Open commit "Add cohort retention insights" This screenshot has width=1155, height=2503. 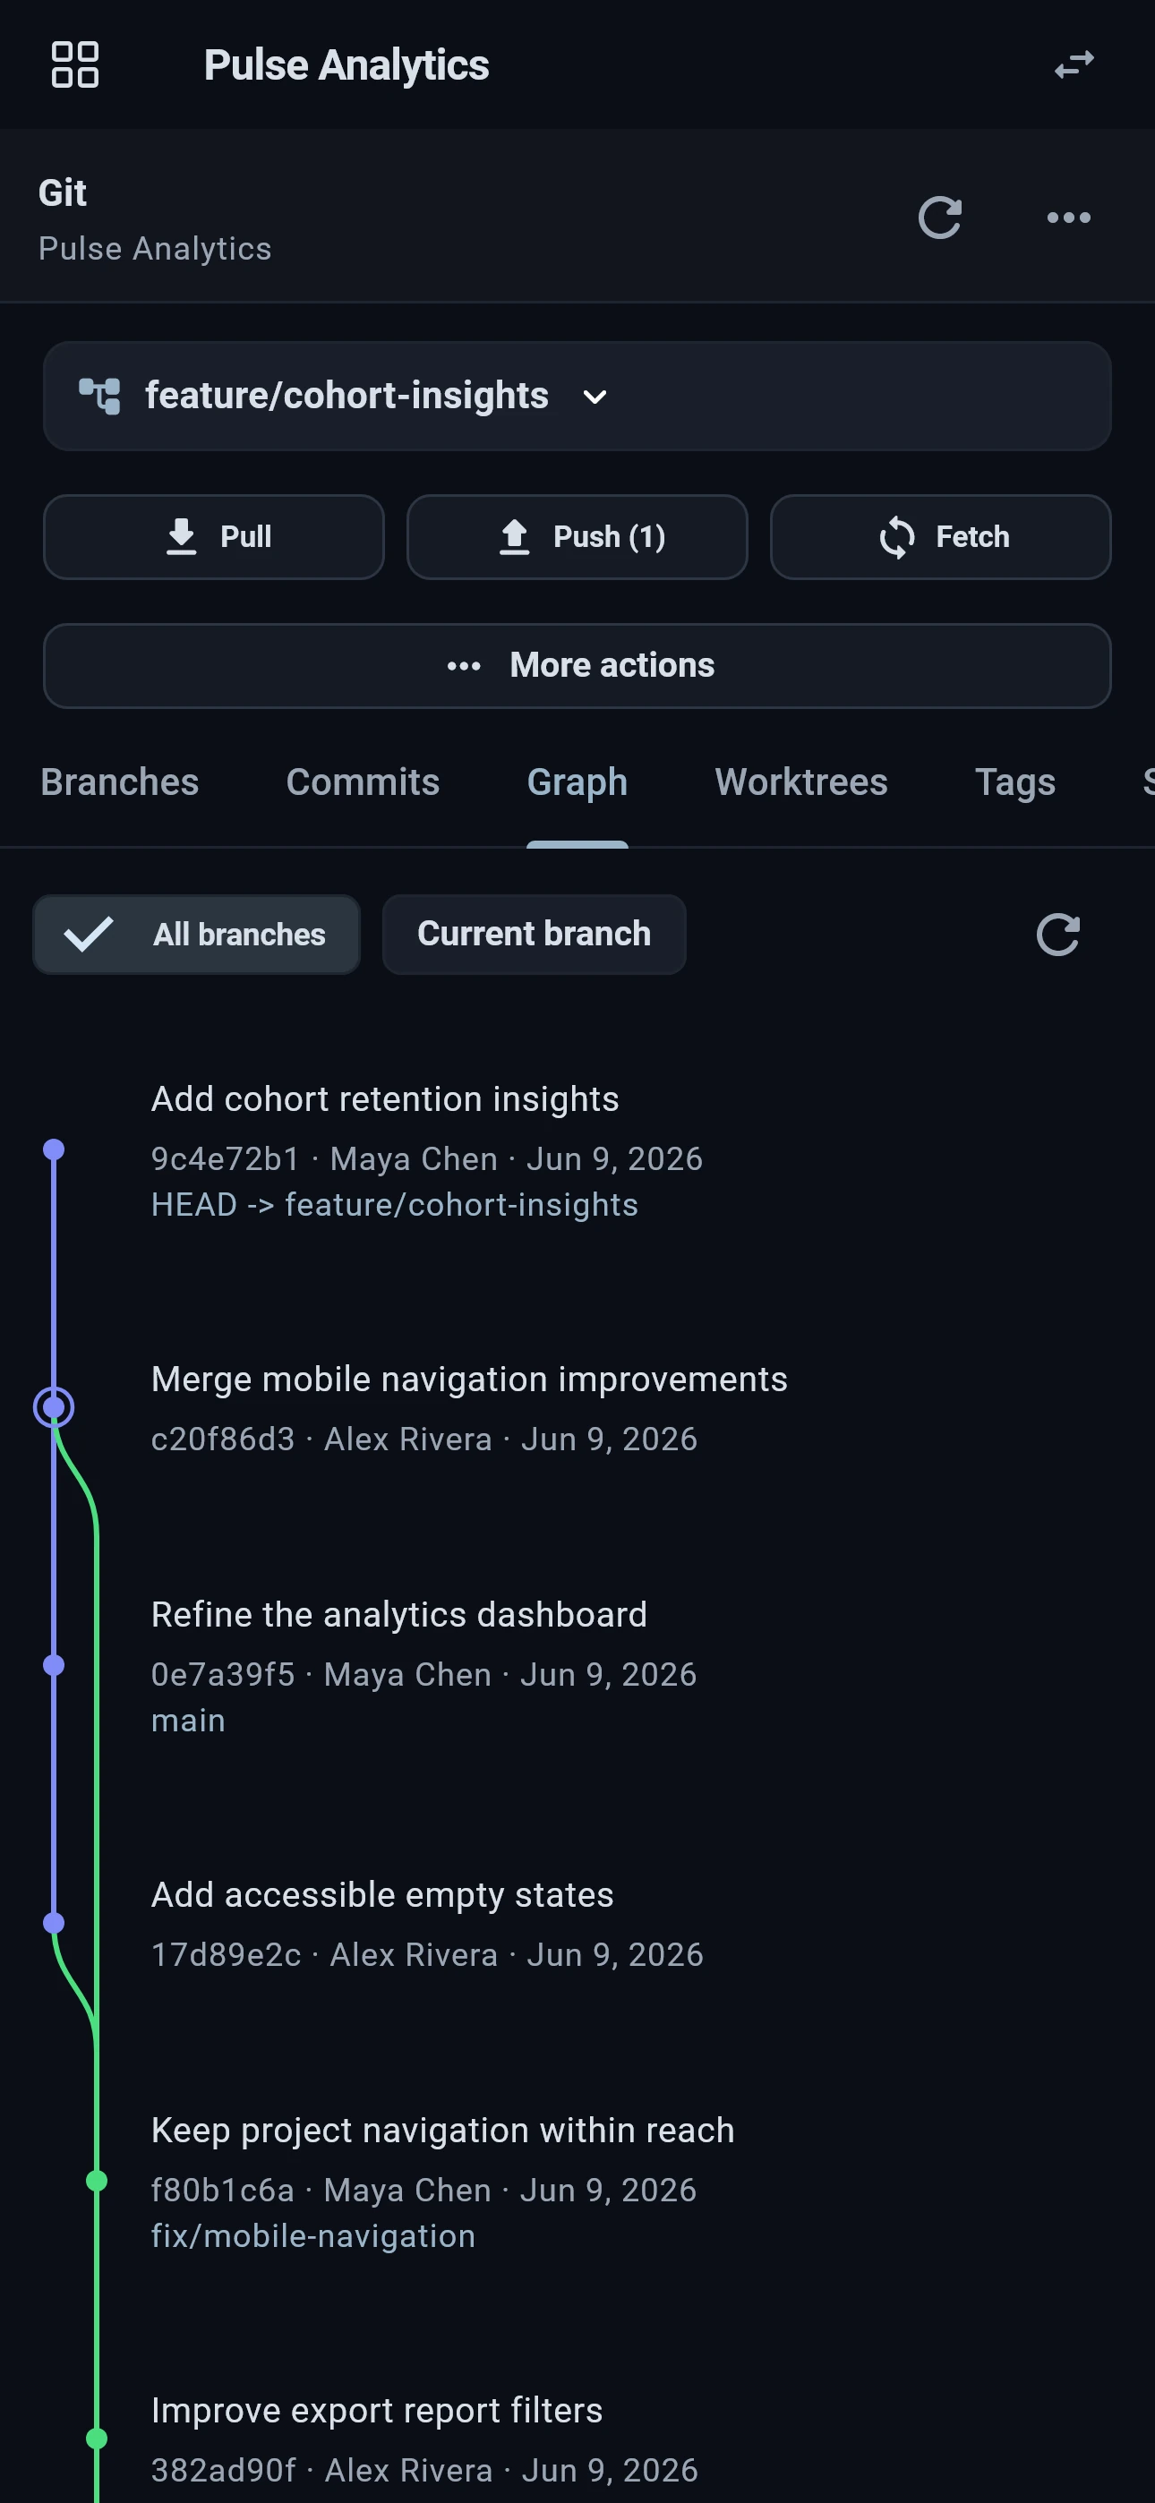385,1099
